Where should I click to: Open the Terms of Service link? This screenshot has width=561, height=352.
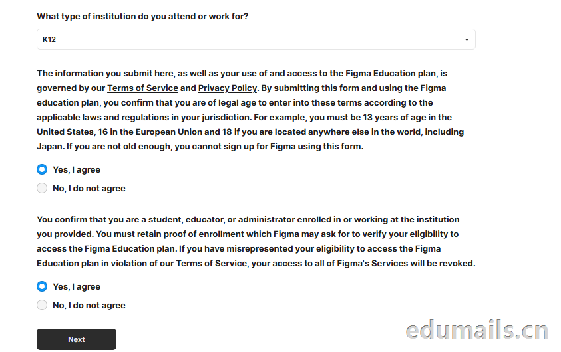tap(143, 88)
